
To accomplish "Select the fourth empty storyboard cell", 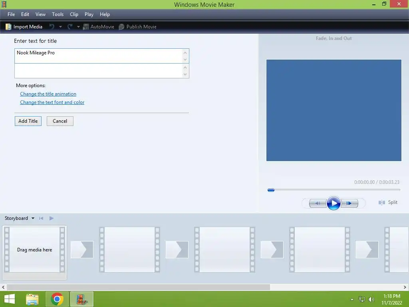I will (320, 250).
